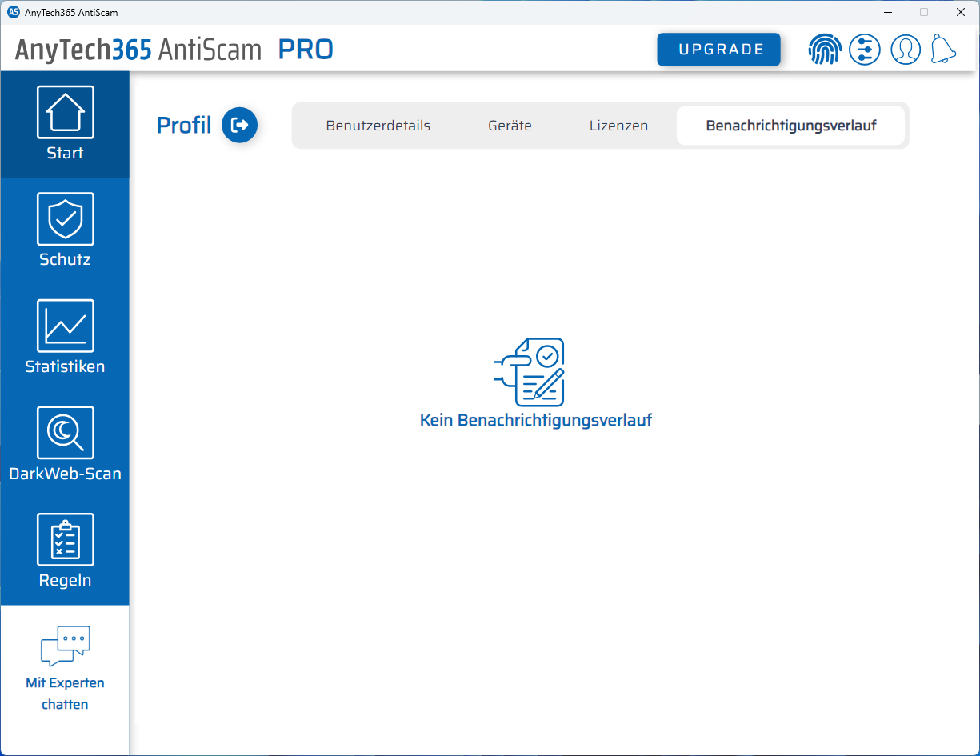The image size is (980, 756).
Task: Click the Profil heading text
Action: [183, 125]
